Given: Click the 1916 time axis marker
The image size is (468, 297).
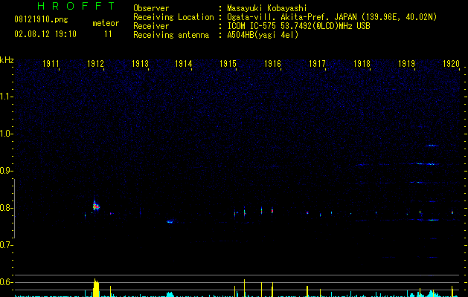Looking at the screenshot, I should [x=272, y=63].
